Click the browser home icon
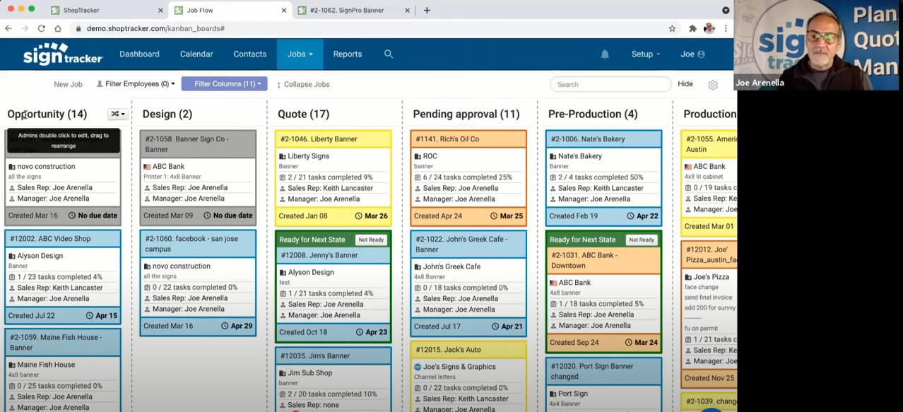 point(58,28)
